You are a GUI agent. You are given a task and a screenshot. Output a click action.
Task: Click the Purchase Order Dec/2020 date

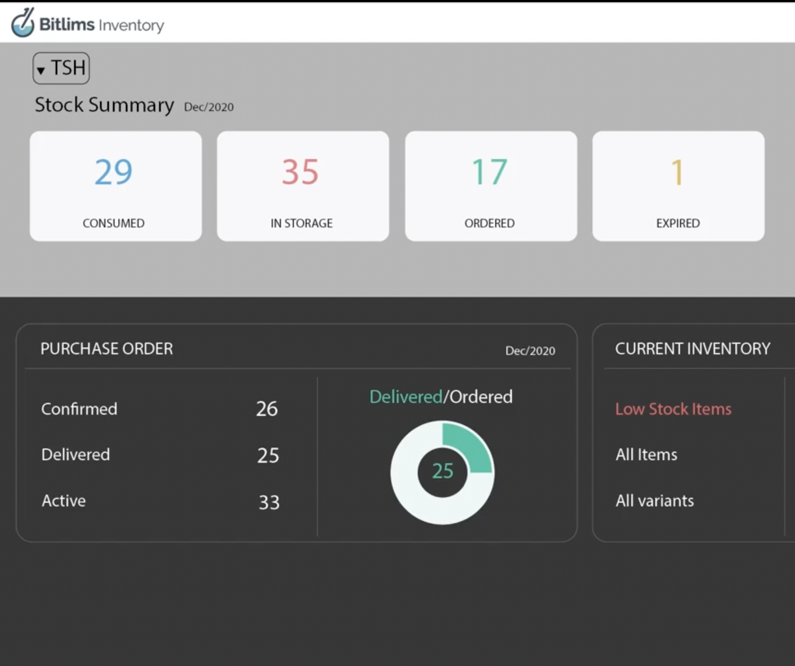pyautogui.click(x=530, y=351)
